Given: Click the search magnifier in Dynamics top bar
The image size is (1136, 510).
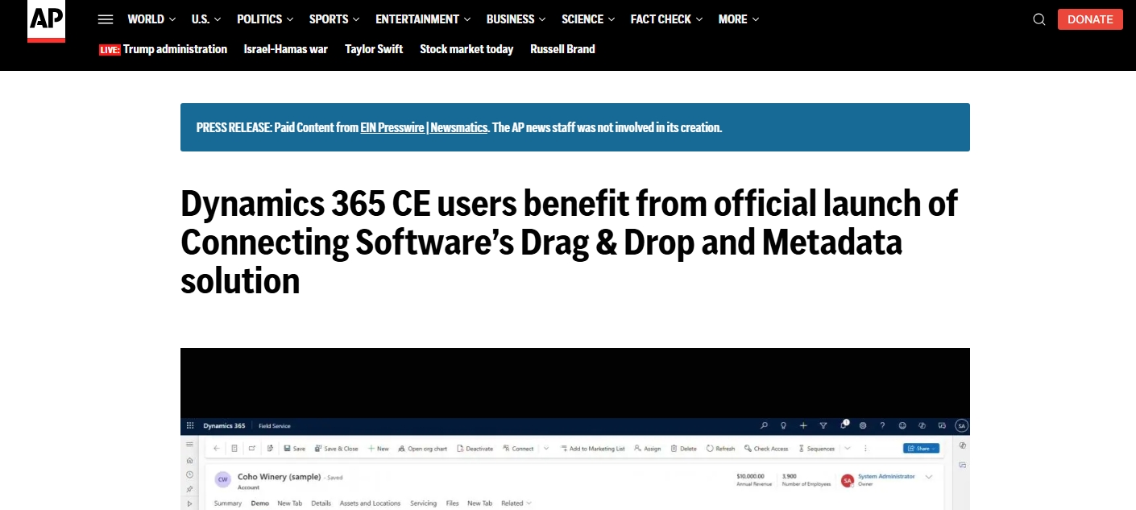Looking at the screenshot, I should pyautogui.click(x=764, y=425).
